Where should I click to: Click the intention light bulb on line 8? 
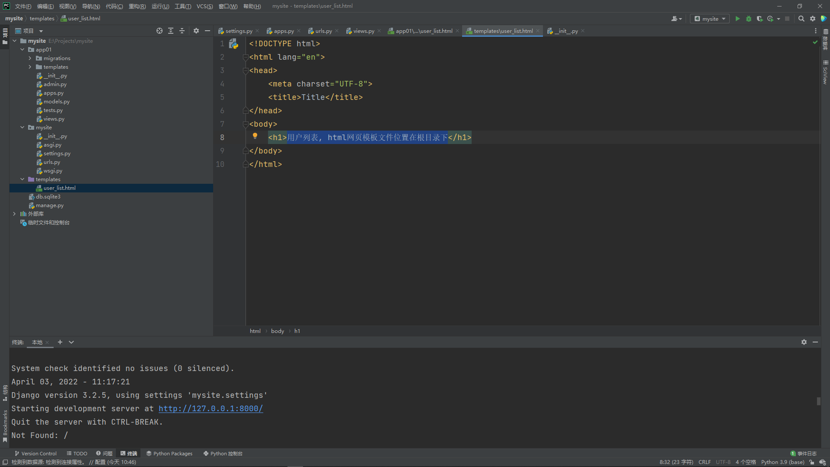(255, 136)
